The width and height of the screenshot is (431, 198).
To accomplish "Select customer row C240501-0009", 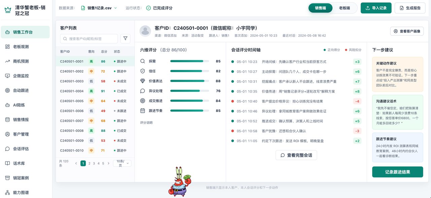I will coord(95,141).
